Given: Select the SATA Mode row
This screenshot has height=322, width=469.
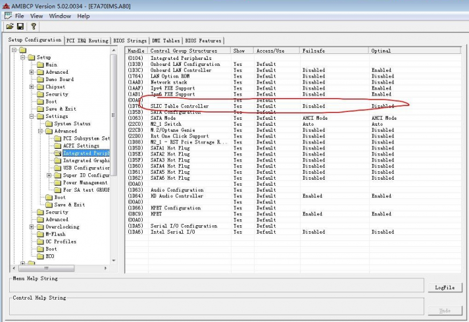Looking at the screenshot, I should pyautogui.click(x=293, y=119).
